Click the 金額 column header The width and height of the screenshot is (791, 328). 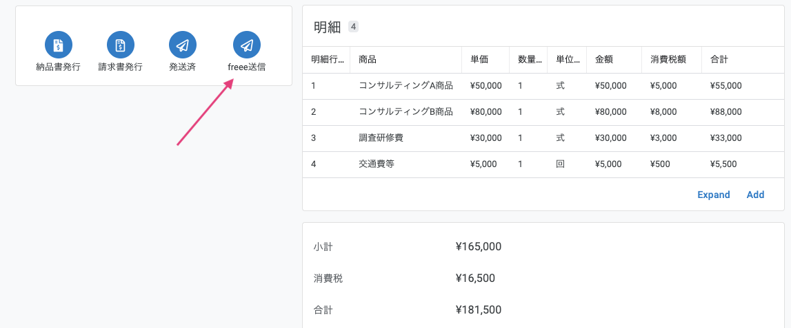[x=604, y=60]
